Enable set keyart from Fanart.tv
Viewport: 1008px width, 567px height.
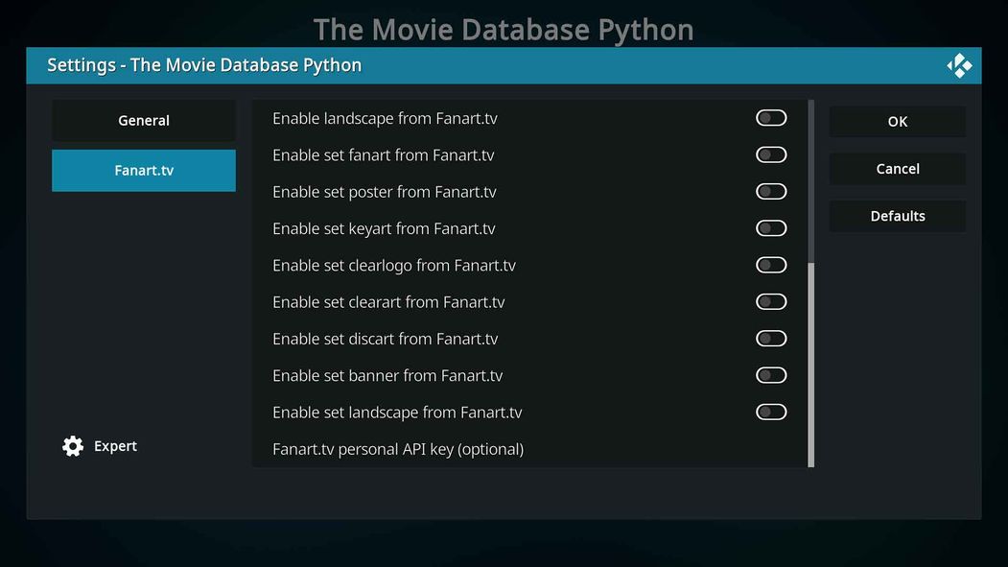click(770, 227)
